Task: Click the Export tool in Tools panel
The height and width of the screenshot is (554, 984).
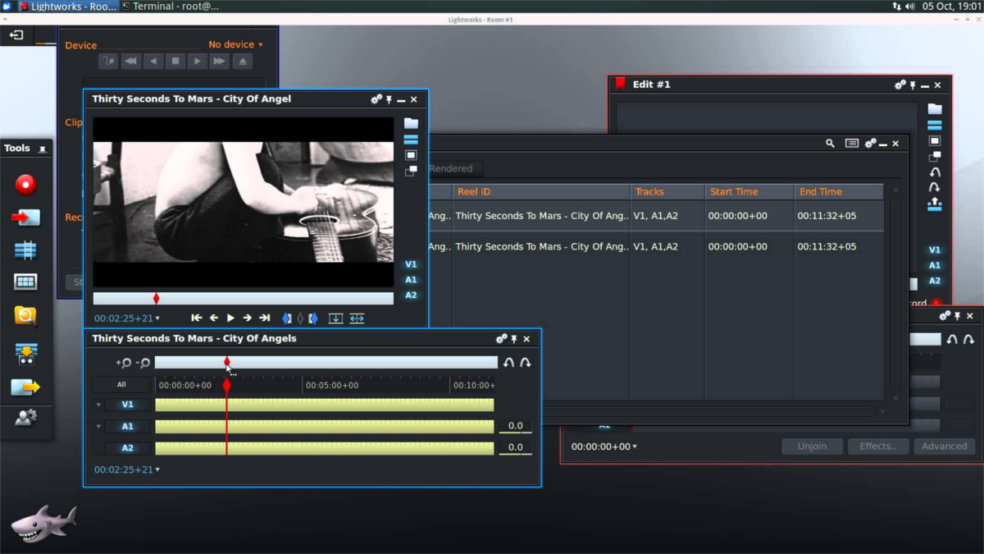Action: (x=25, y=387)
